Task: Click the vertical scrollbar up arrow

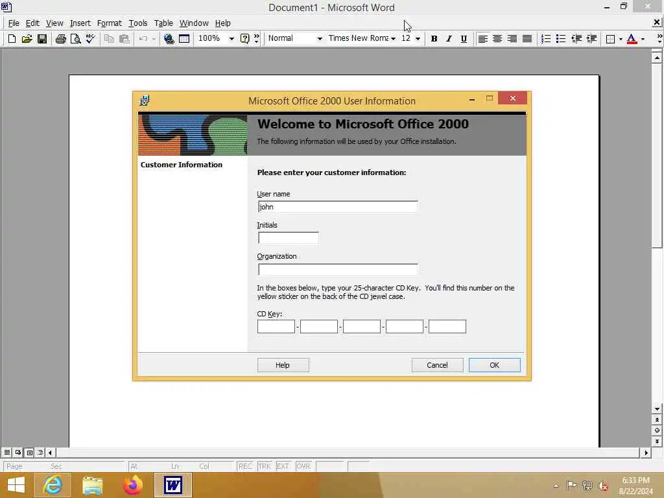Action: [x=657, y=58]
